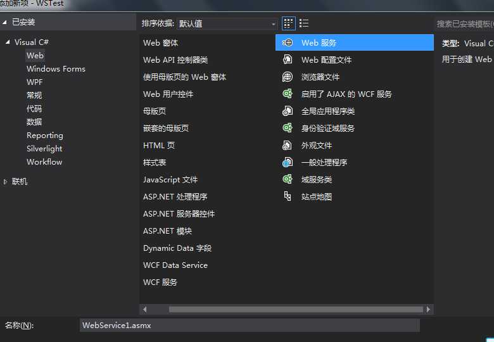
Task: Select the 全局应用程序类 label
Action: (x=328, y=111)
